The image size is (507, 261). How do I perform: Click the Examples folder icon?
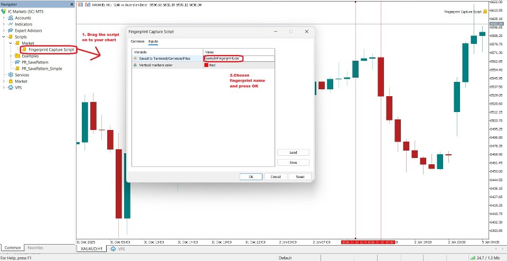17,56
